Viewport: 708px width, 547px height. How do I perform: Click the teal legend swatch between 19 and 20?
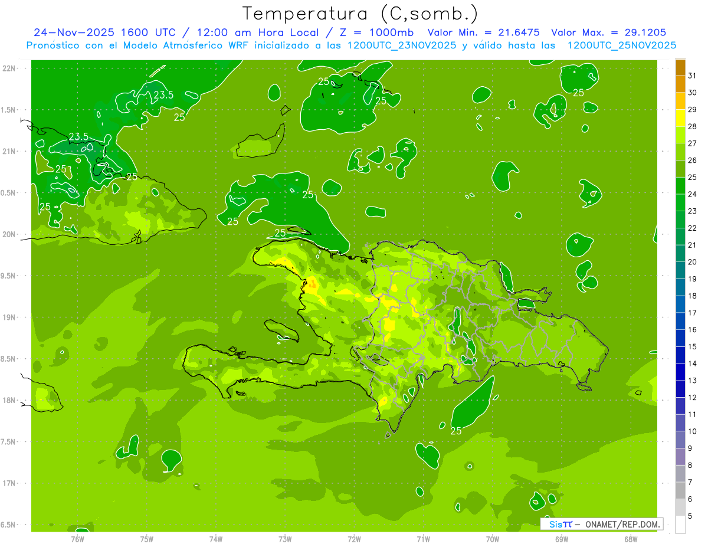(x=680, y=270)
